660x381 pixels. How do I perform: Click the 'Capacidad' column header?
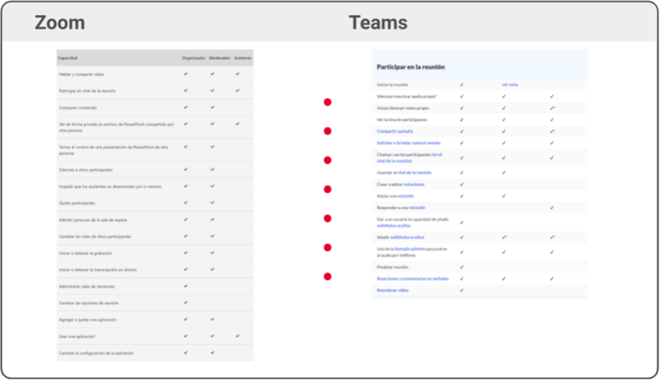(x=68, y=58)
